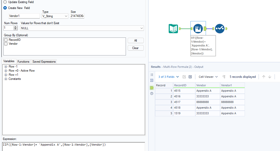Click the paragraph symbol whitespace icon
This screenshot has width=280, height=151.
click(x=224, y=77)
